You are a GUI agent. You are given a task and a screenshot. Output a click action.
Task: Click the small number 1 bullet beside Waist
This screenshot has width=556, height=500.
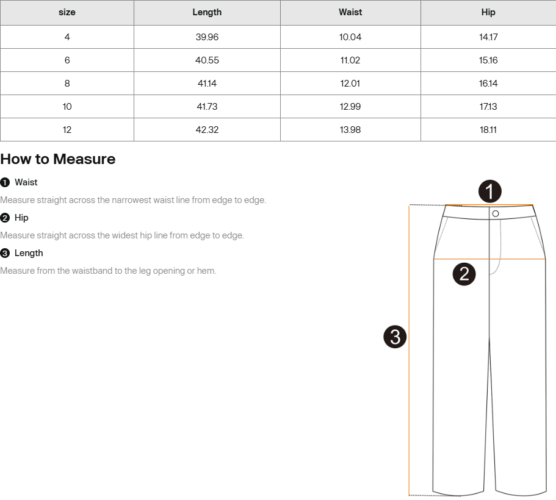click(x=5, y=182)
